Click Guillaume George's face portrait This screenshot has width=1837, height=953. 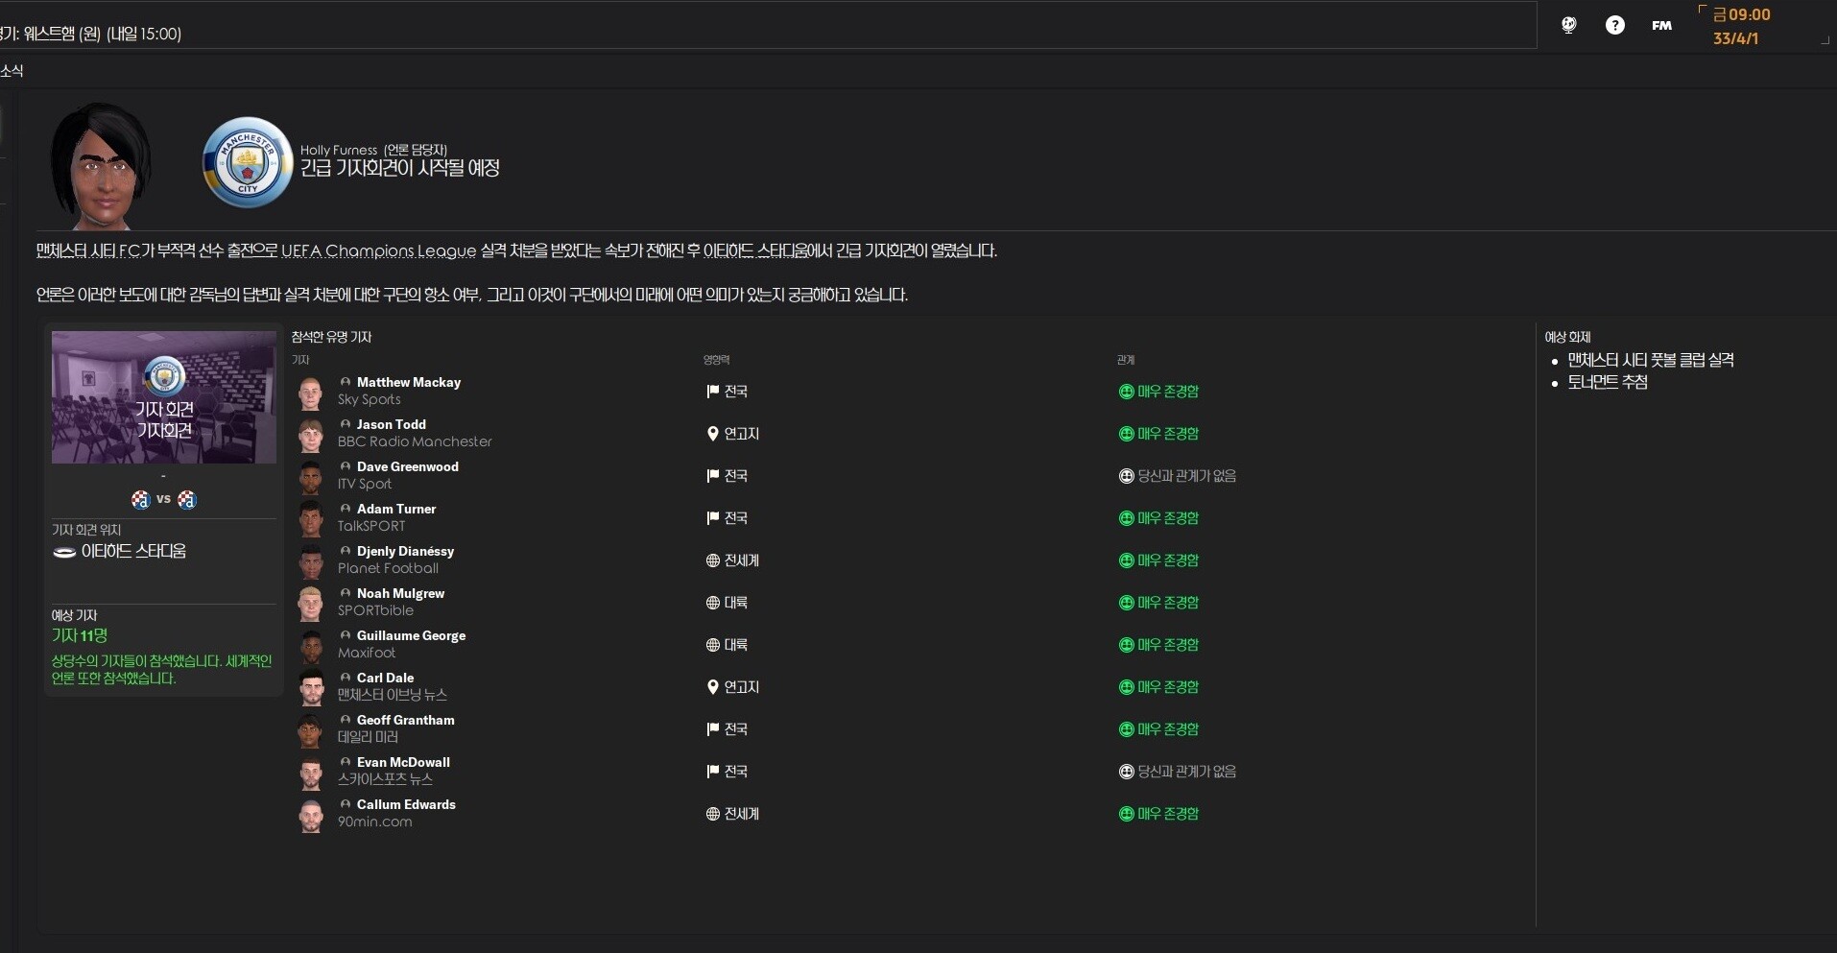pos(310,646)
